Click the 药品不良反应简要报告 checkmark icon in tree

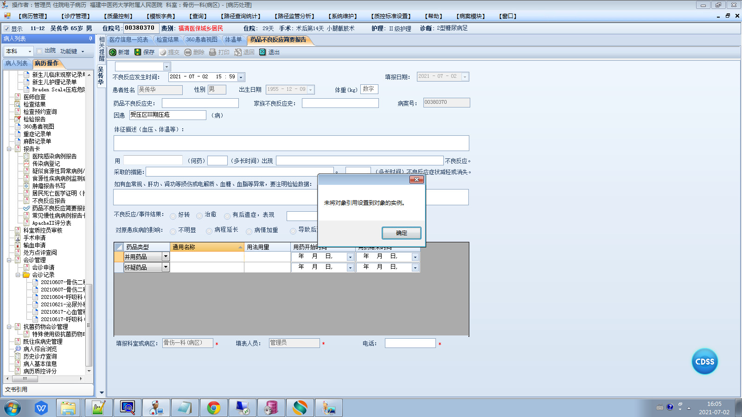point(26,208)
